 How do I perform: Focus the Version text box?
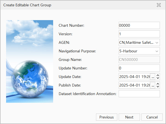pyautogui.click(x=139, y=34)
